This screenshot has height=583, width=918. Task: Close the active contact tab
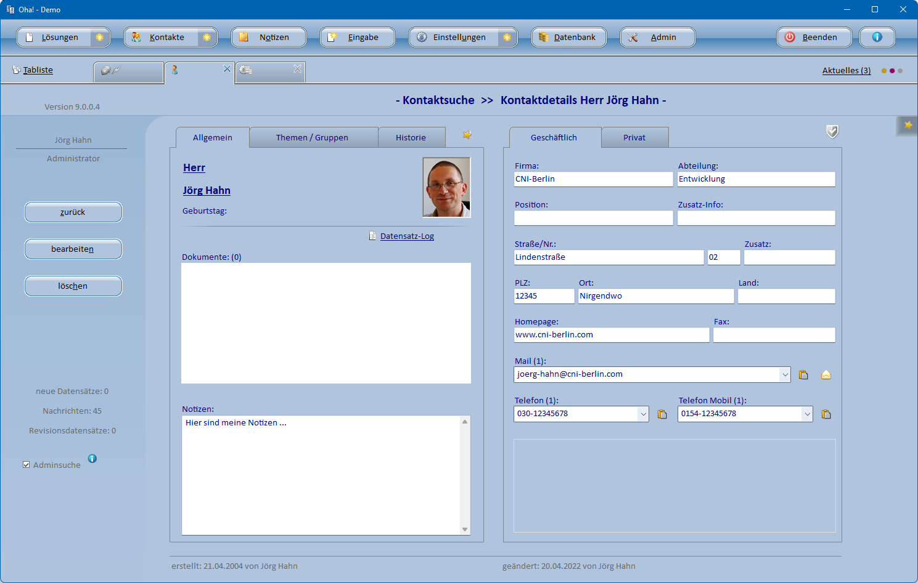pyautogui.click(x=227, y=69)
